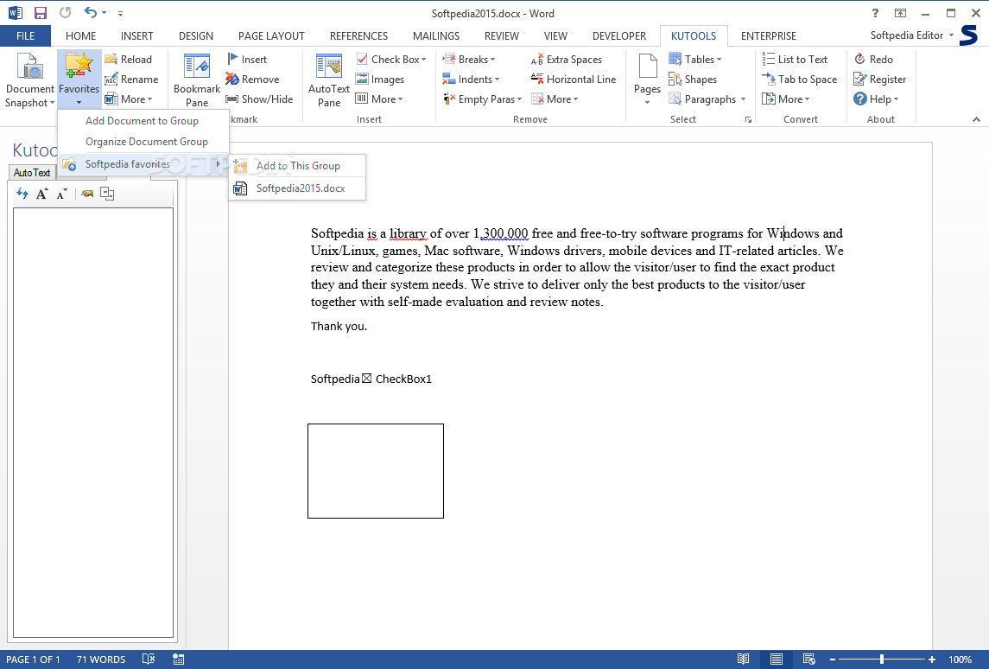Select the AutoText pane tab

[32, 172]
